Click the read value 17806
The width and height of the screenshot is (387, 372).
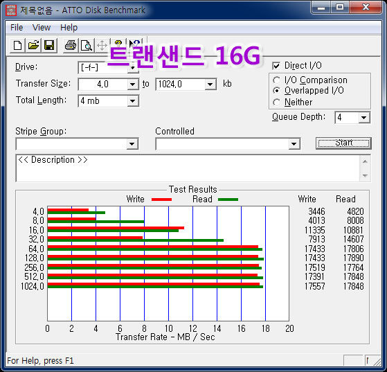click(x=354, y=249)
